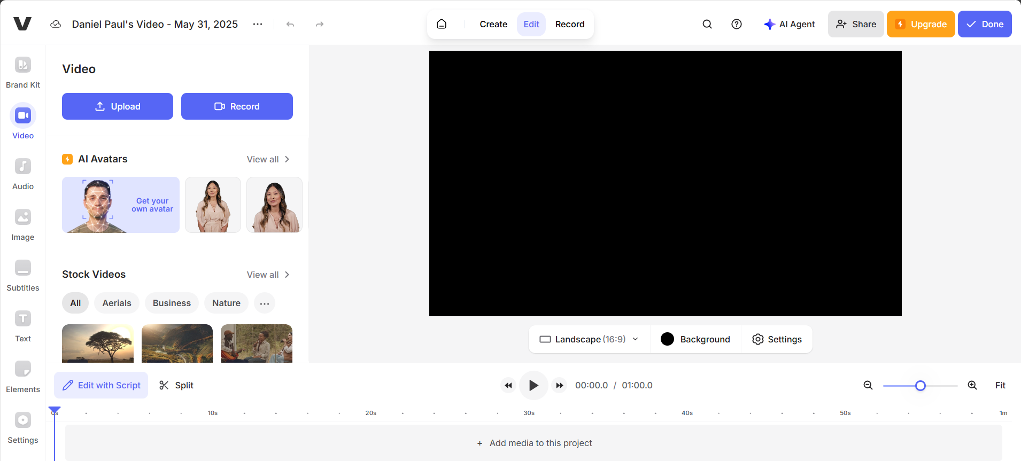
Task: Open the help question mark icon
Action: 737,24
